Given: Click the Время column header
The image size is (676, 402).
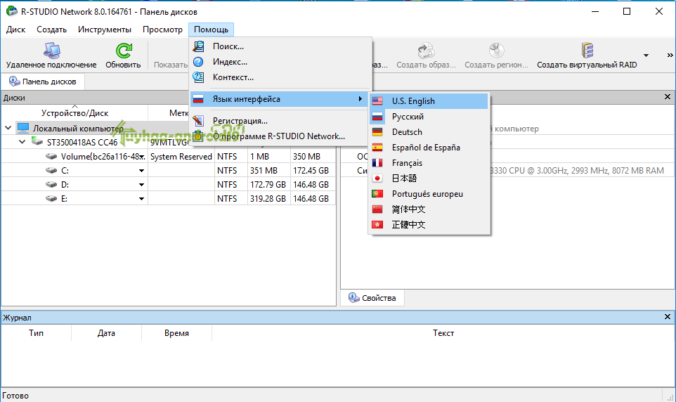Looking at the screenshot, I should tap(176, 333).
